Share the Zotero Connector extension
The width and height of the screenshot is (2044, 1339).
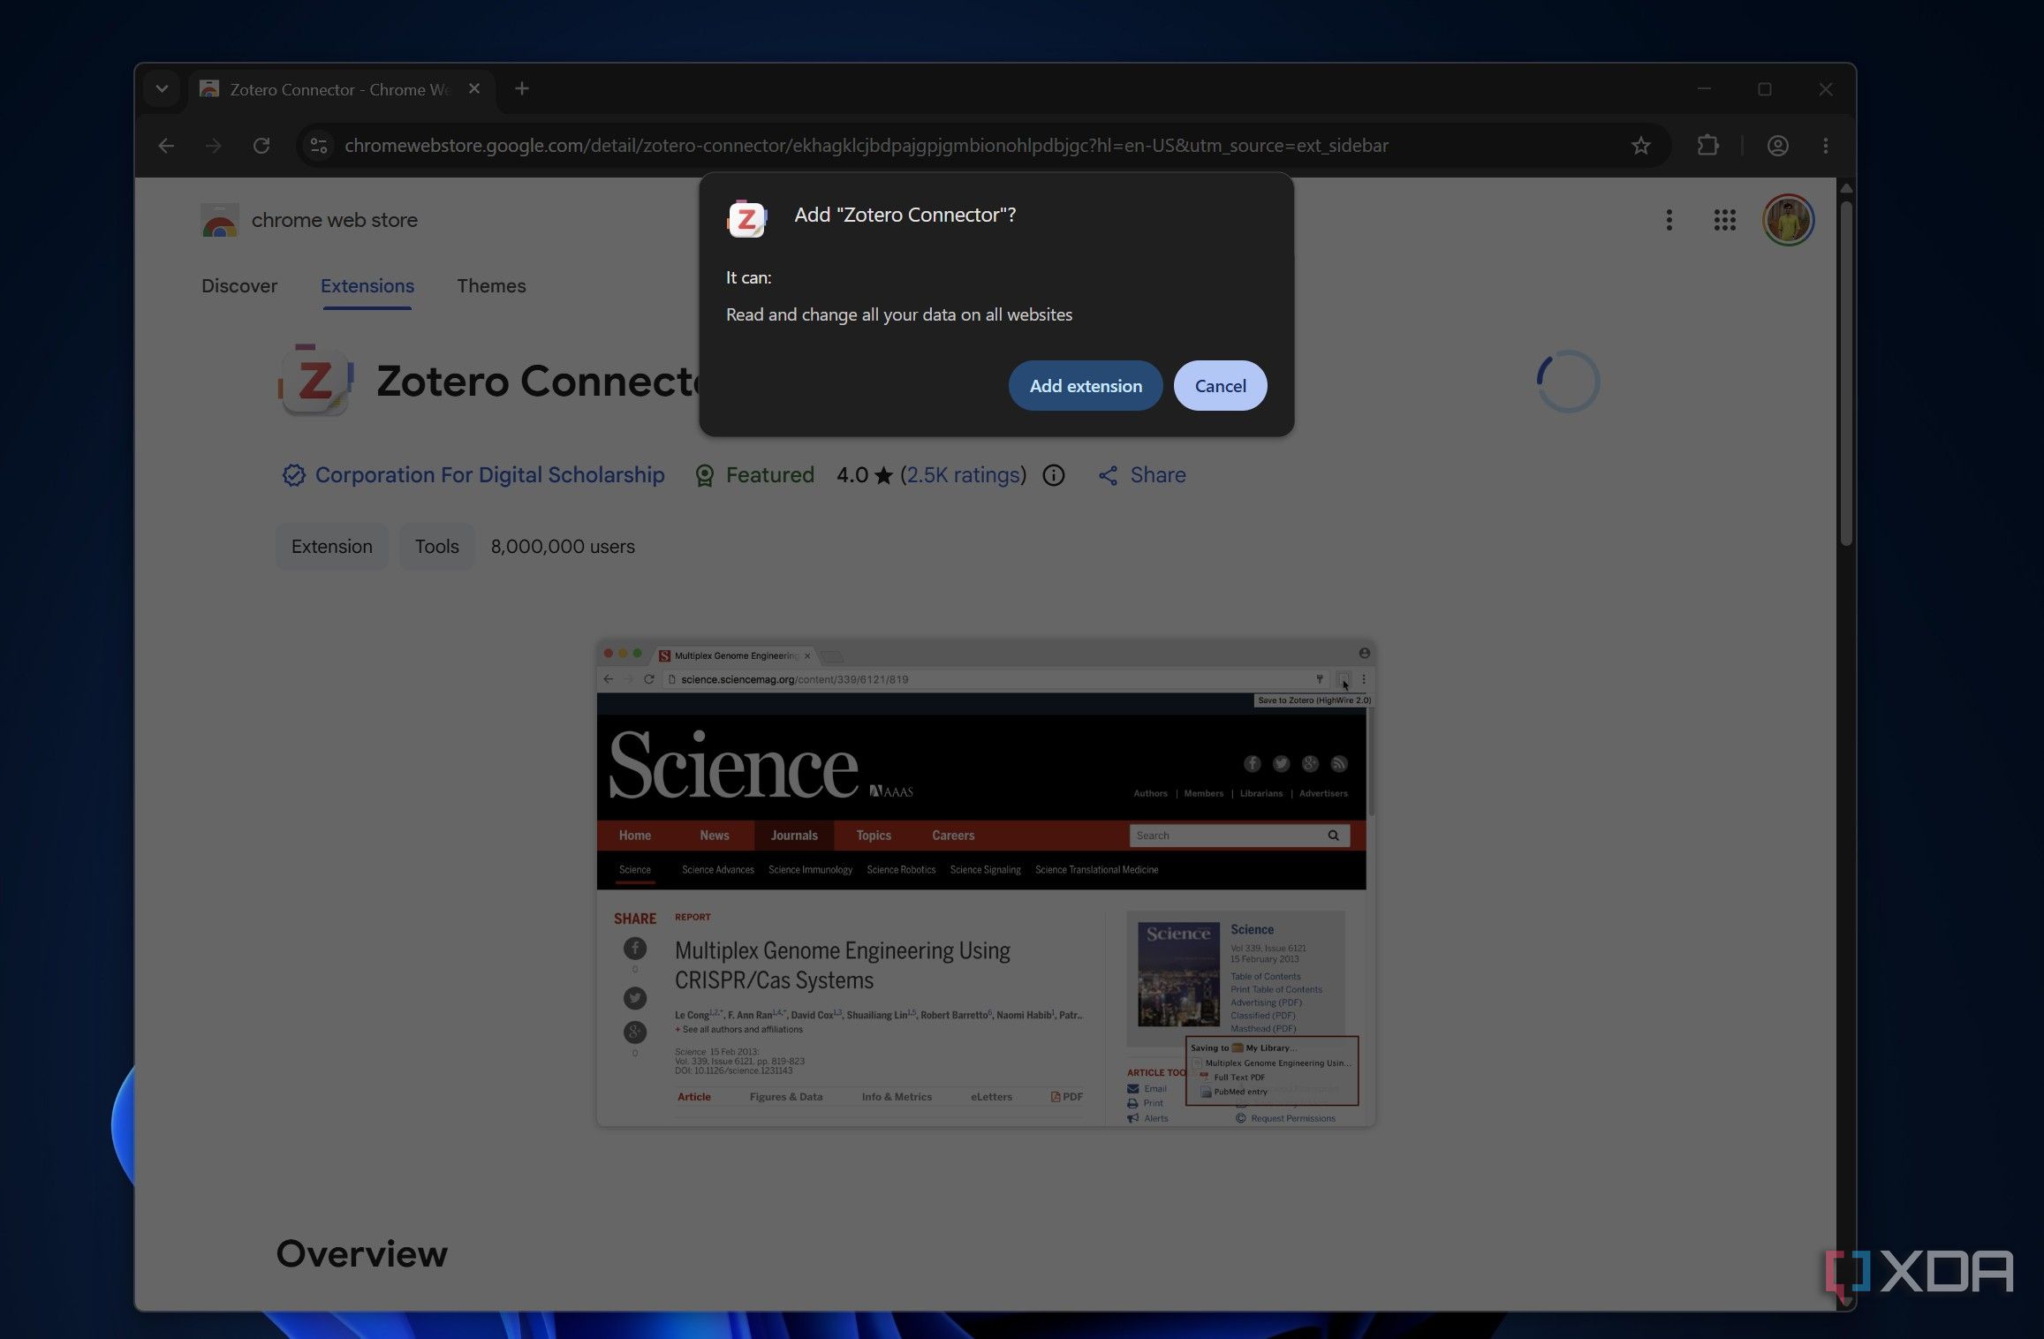(1142, 475)
